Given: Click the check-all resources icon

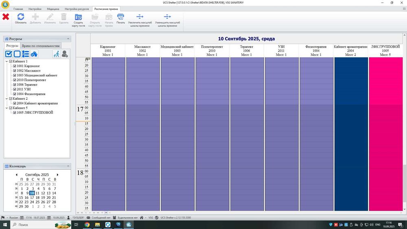Looking at the screenshot, I should (9, 54).
